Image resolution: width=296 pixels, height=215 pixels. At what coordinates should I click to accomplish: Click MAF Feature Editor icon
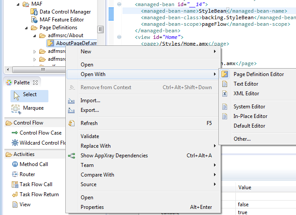pyautogui.click(x=34, y=20)
